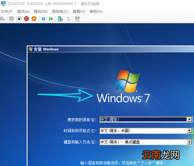Expand the 时间和货币格式 dropdown arrow

click(189, 130)
